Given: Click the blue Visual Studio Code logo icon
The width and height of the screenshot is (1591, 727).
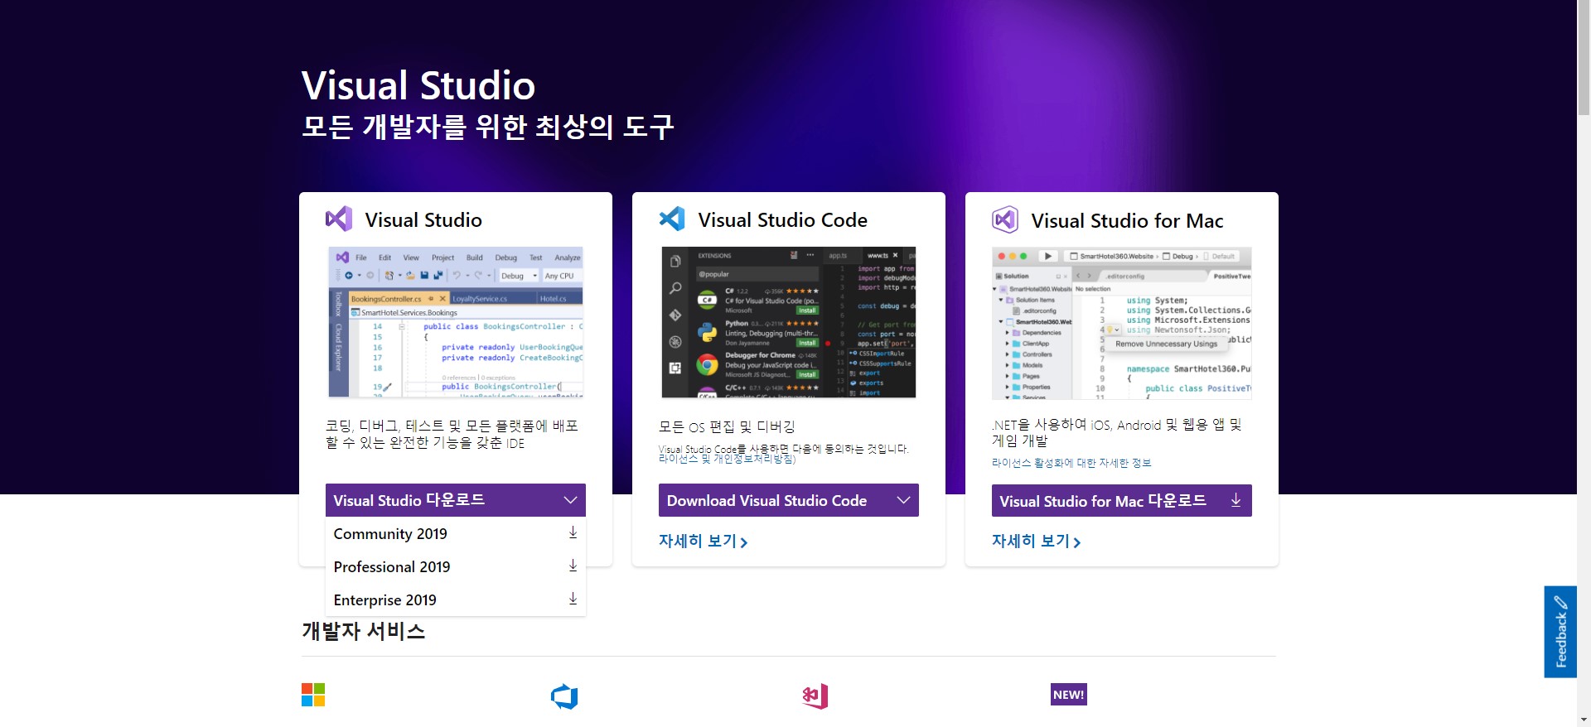Looking at the screenshot, I should pos(672,219).
